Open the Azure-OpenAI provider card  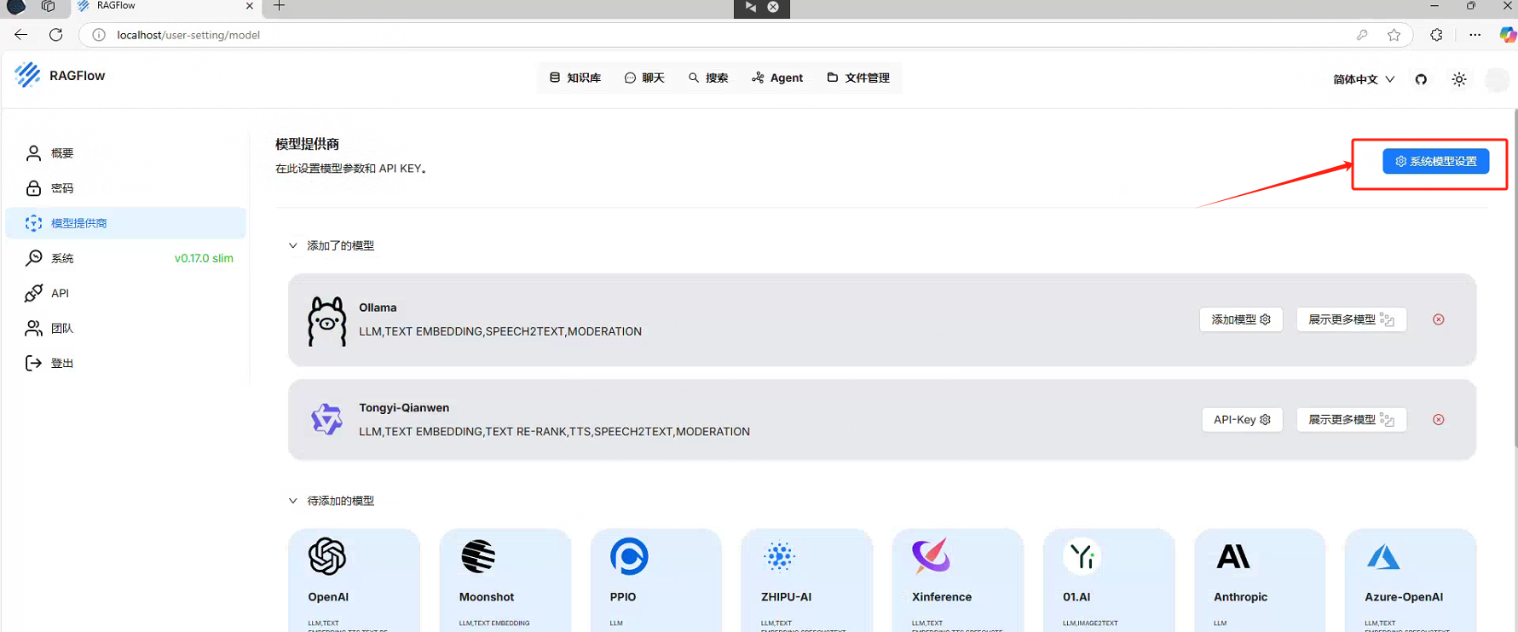tap(1410, 579)
